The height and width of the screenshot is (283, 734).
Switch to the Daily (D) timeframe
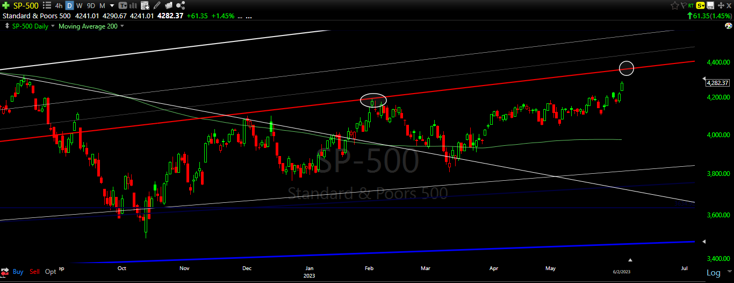tap(69, 5)
